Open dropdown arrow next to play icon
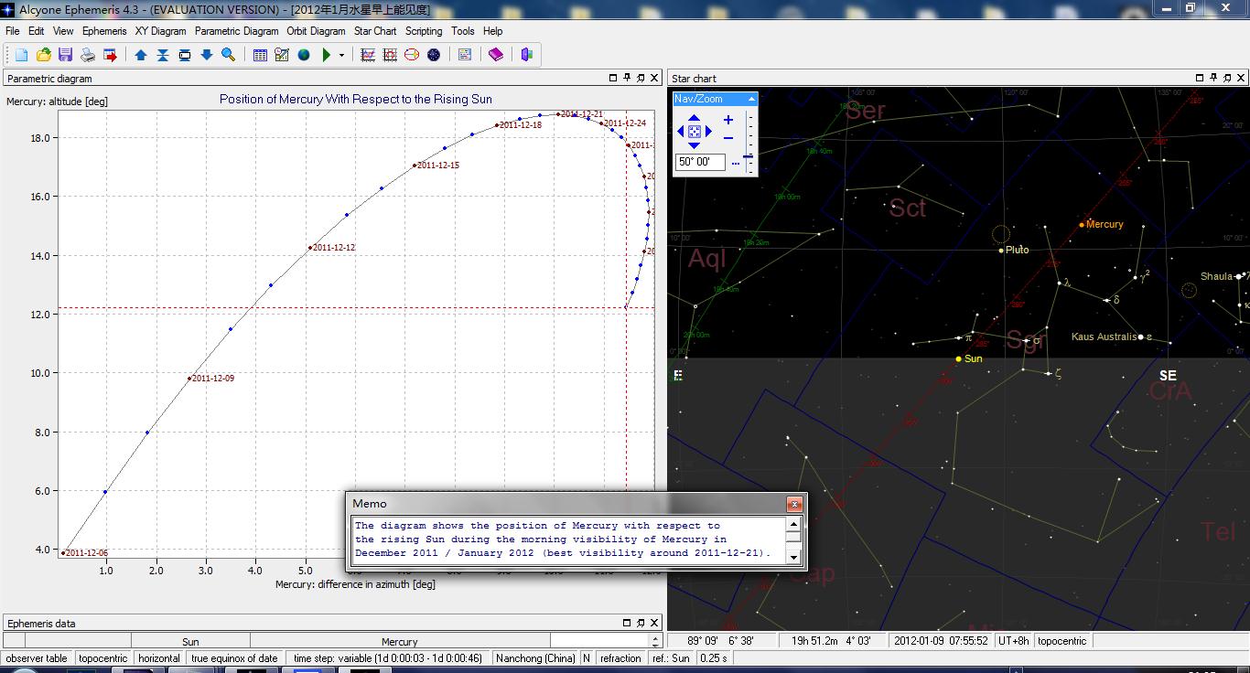Viewport: 1250px width, 673px height. [x=342, y=55]
